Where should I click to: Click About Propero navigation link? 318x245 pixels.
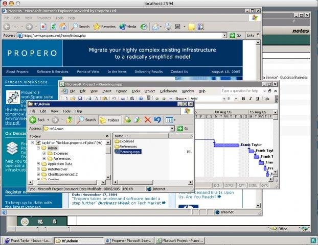click(17, 71)
